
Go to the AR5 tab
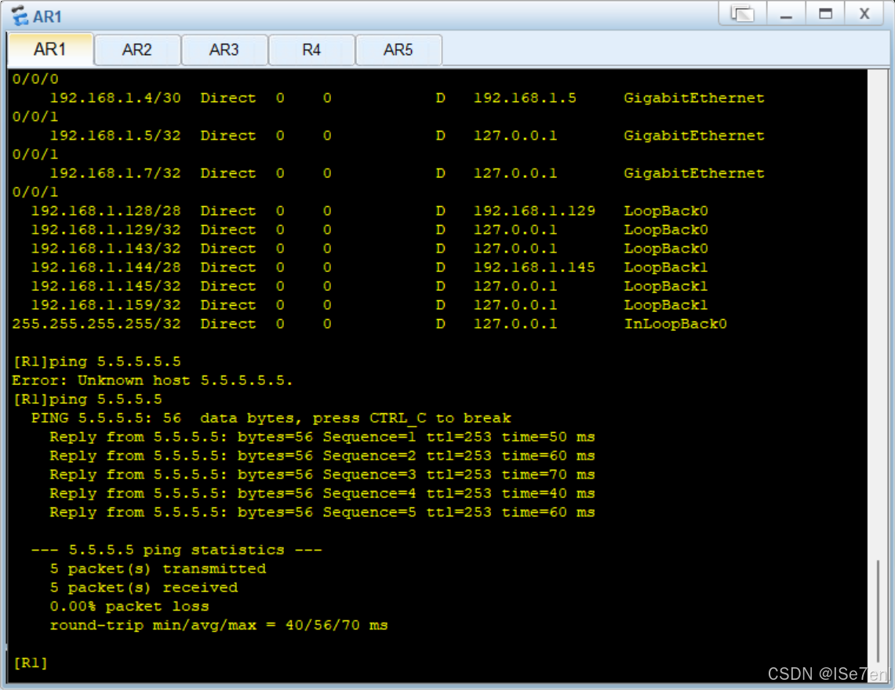tap(398, 50)
